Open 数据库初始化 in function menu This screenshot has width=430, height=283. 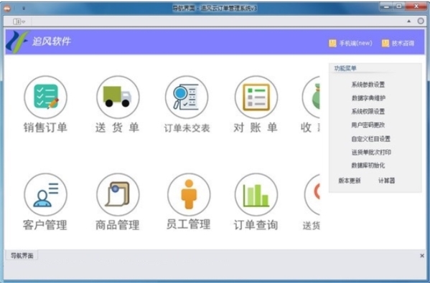(x=368, y=166)
